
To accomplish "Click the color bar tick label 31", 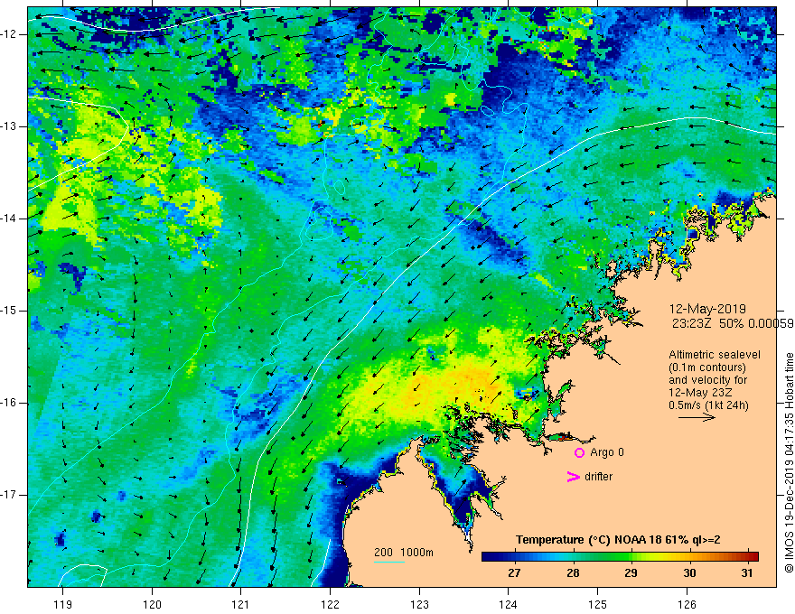I will click(x=747, y=573).
